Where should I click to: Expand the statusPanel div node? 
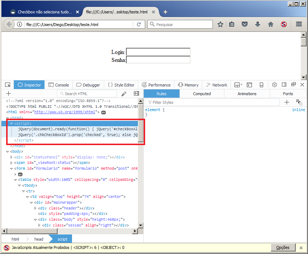pyautogui.click(x=12, y=157)
